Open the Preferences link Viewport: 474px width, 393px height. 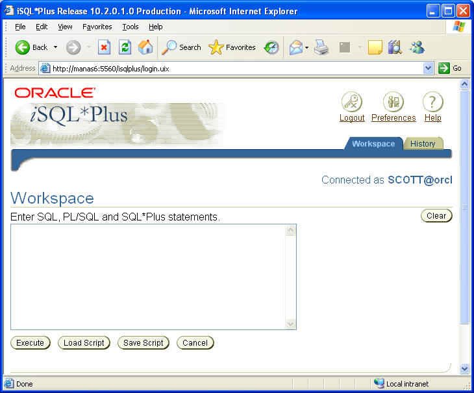tap(393, 118)
